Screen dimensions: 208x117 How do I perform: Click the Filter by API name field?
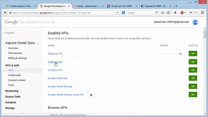90,114
